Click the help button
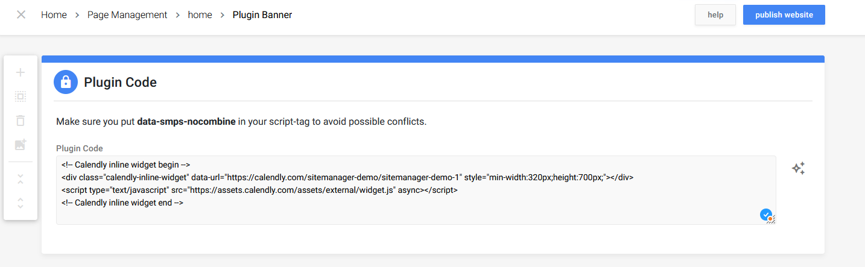Viewport: 865px width, 267px height. coord(715,15)
